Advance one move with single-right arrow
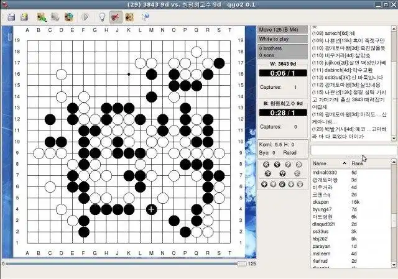This screenshot has height=279, width=398. point(288,165)
